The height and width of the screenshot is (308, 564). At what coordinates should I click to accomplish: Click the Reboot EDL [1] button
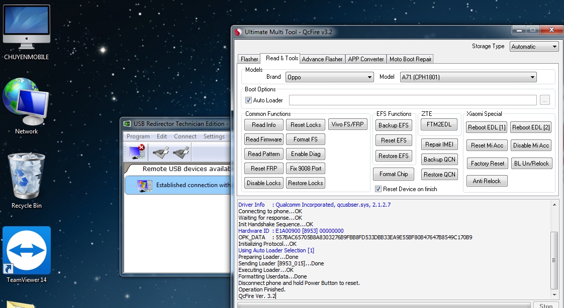pos(487,127)
